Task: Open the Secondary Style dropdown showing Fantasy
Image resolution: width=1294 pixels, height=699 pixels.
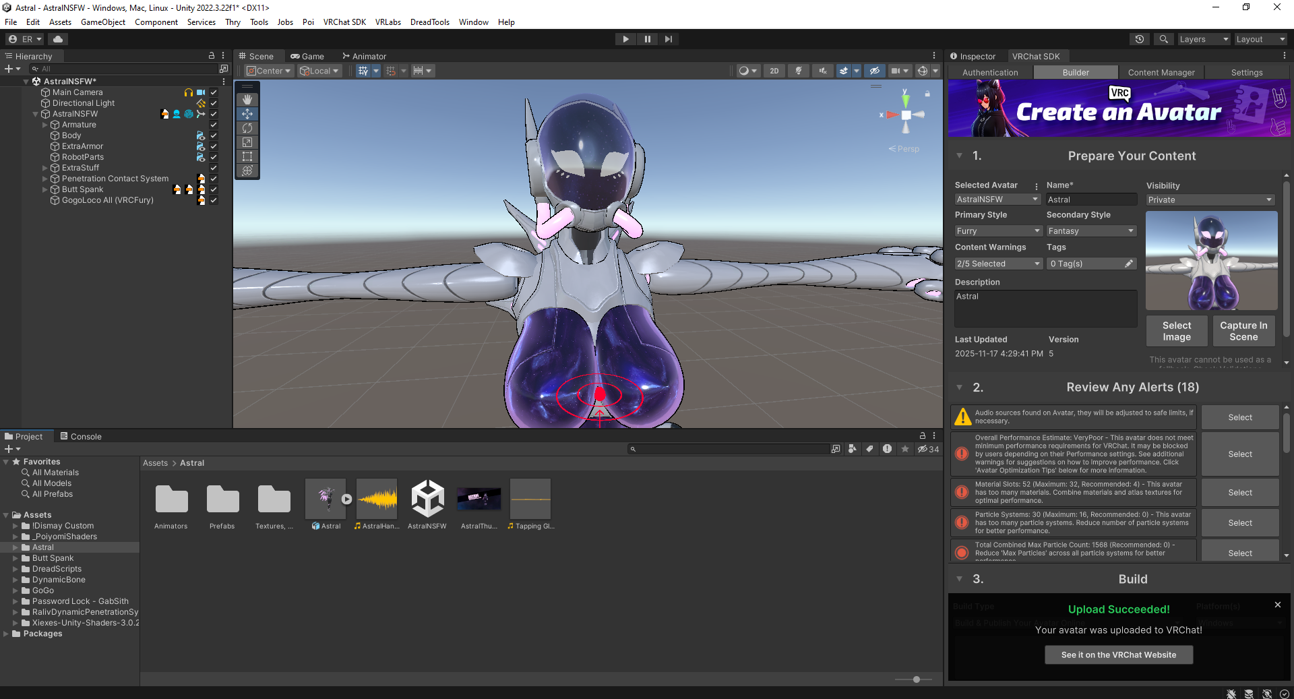Action: point(1092,231)
